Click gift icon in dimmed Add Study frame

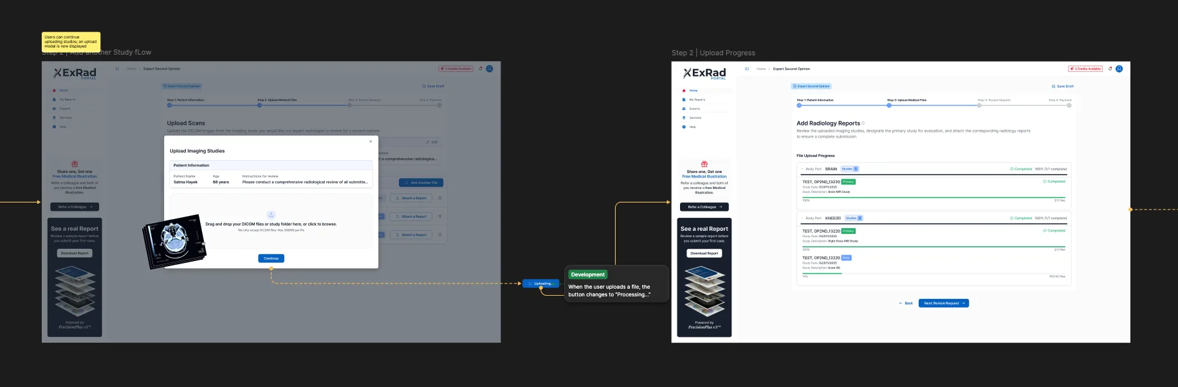[x=75, y=164]
